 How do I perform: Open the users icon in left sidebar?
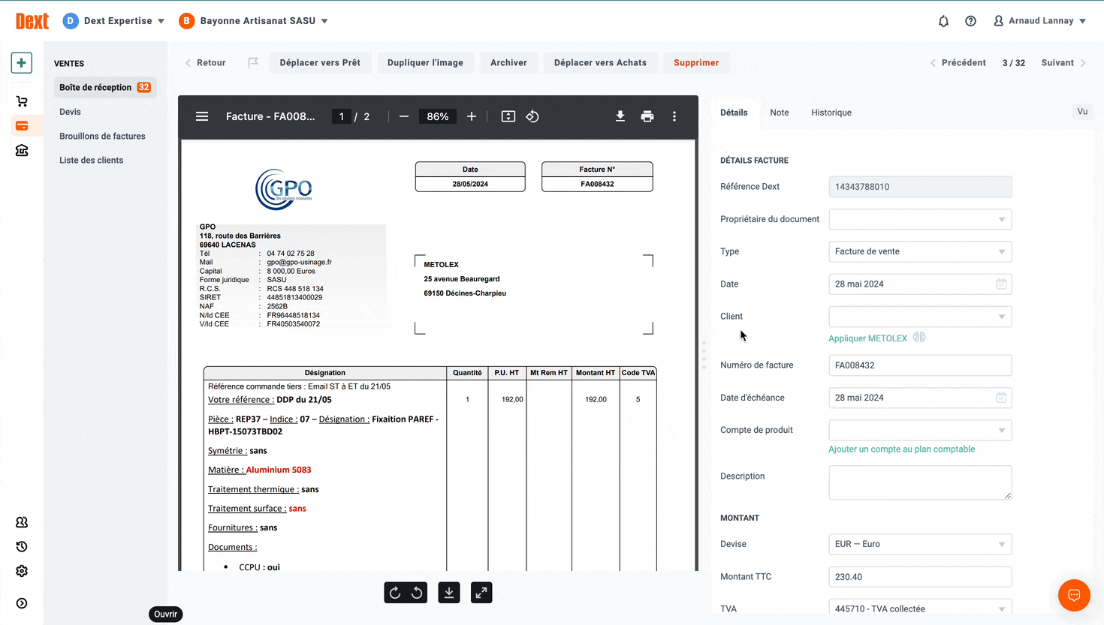point(22,522)
